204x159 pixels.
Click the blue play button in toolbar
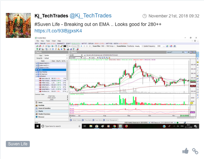pos(82,46)
